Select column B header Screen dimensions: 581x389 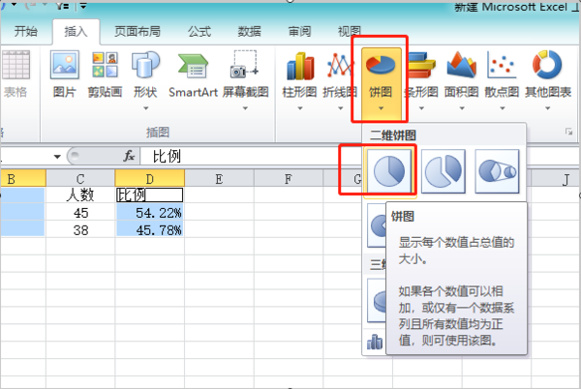click(22, 178)
